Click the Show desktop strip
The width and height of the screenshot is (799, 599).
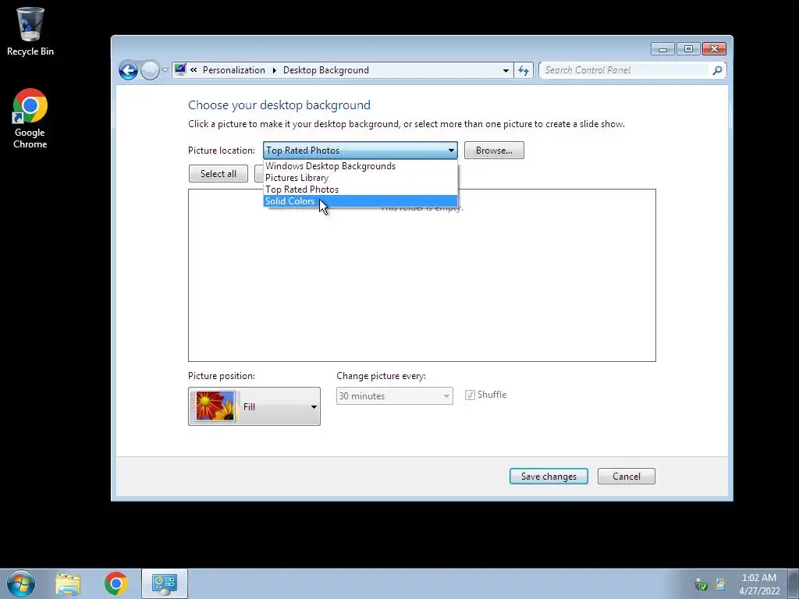click(794, 583)
